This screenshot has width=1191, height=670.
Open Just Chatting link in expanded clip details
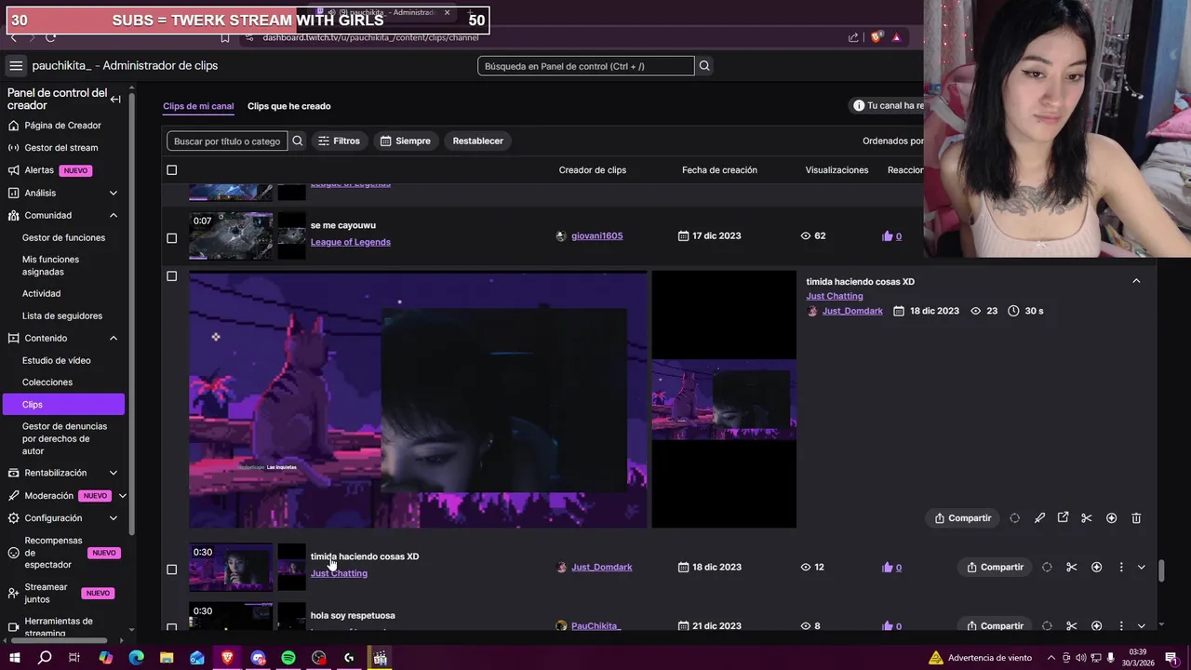(x=835, y=296)
